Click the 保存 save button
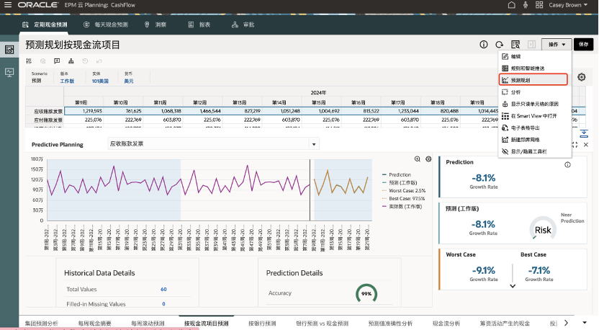Image resolution: width=599 pixels, height=330 pixels. tap(583, 45)
